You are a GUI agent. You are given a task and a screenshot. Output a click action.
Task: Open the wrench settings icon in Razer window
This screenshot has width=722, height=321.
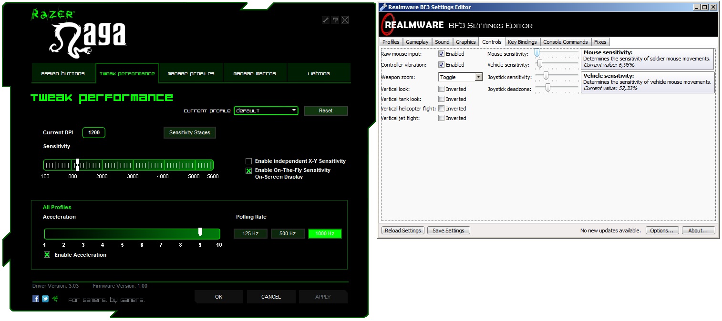pyautogui.click(x=326, y=20)
